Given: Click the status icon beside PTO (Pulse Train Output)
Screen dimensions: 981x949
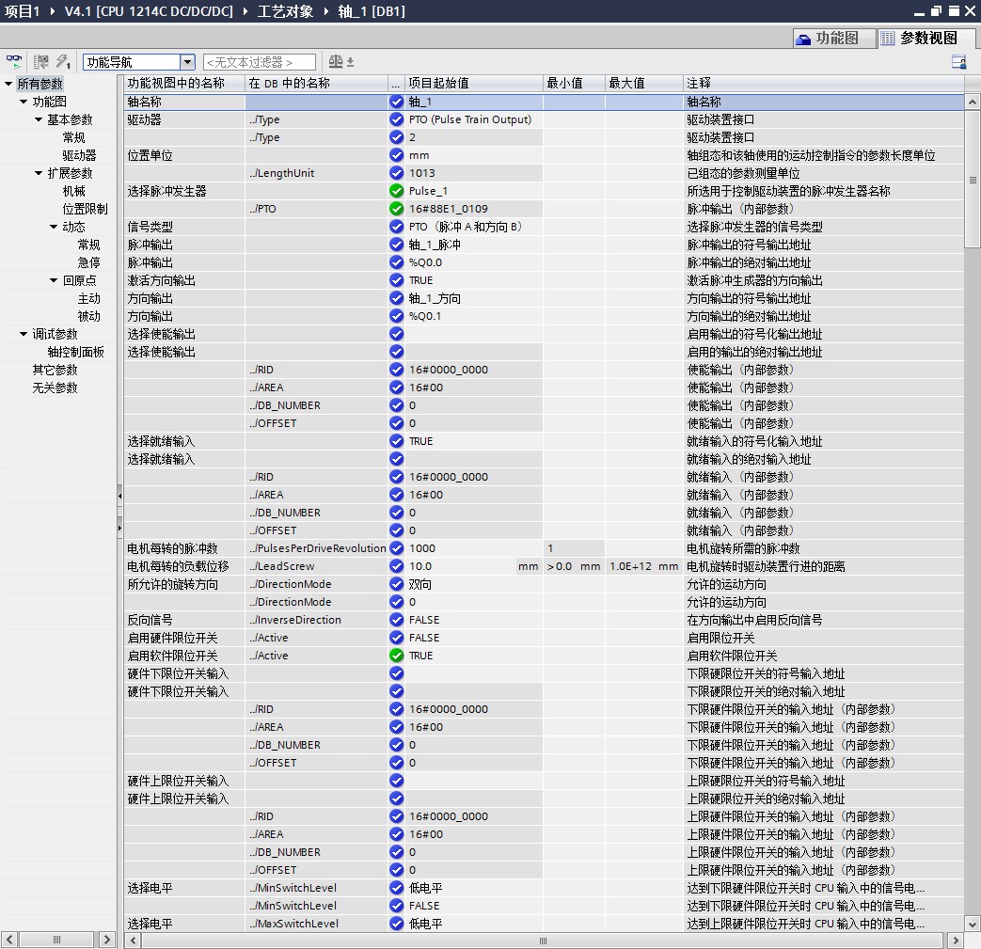Looking at the screenshot, I should click(x=396, y=119).
